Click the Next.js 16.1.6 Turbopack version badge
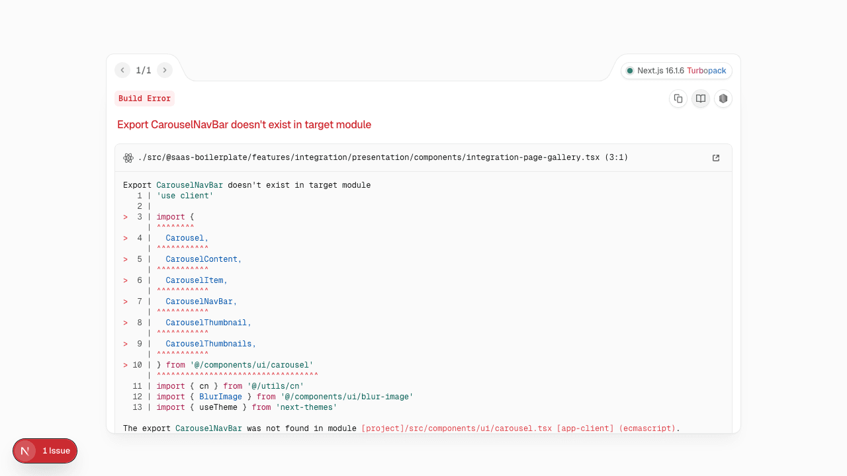This screenshot has height=476, width=847. [x=676, y=71]
